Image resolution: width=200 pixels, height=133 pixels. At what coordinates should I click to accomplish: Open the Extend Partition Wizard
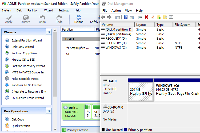(x=26, y=40)
